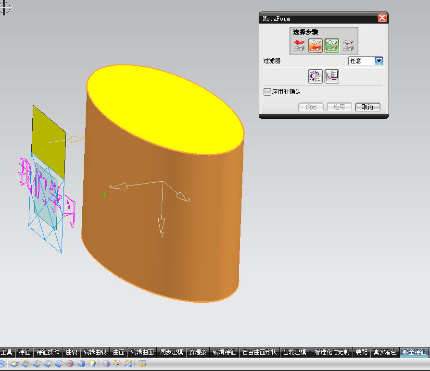The image size is (430, 371).
Task: Click the orange keyhole-shaped sheet metal icon
Action: tap(70, 364)
